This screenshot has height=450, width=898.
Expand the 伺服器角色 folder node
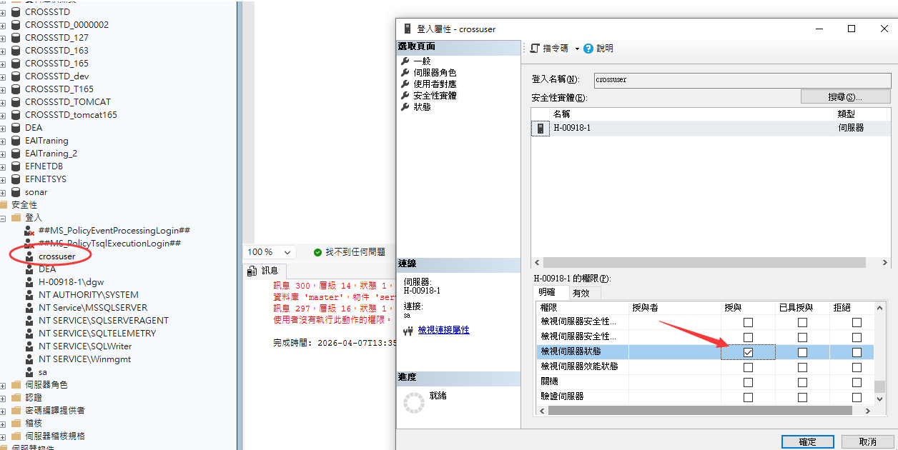pos(4,385)
